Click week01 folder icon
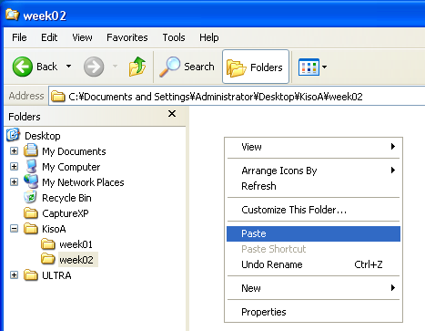 pos(48,244)
